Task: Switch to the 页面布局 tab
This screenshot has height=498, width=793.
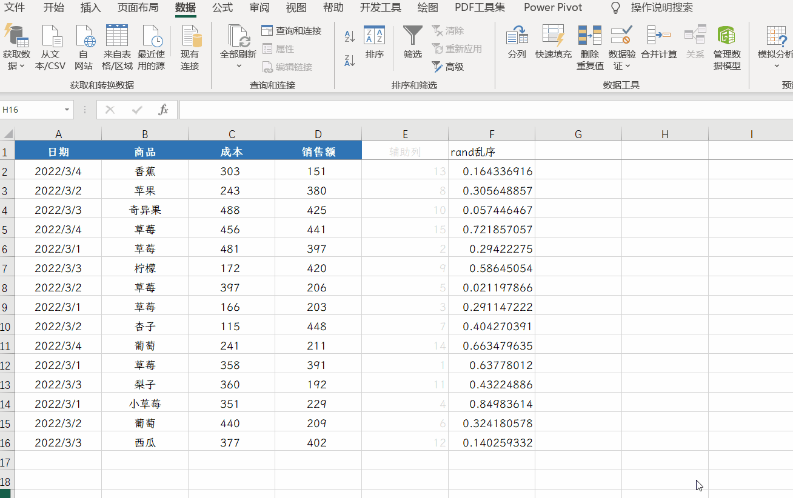Action: point(138,8)
